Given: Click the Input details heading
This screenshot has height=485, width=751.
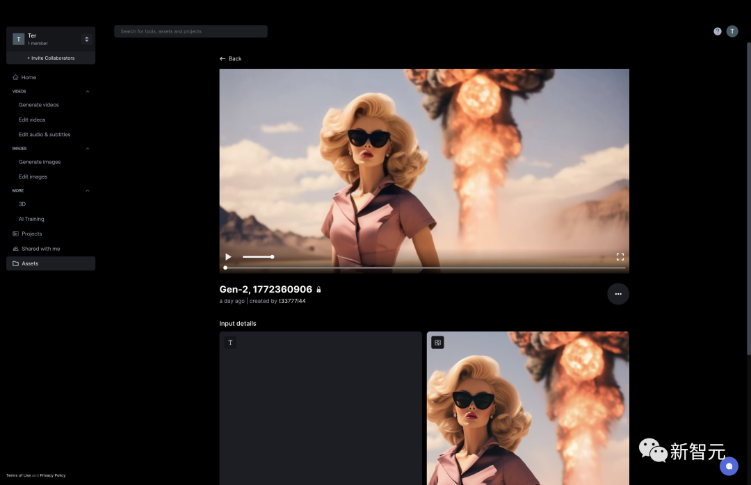Looking at the screenshot, I should tap(238, 324).
